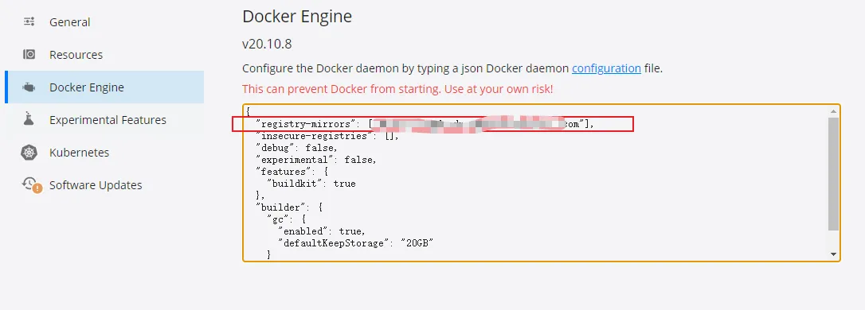Click the JSON editor scrollbar thumb

pos(833,173)
